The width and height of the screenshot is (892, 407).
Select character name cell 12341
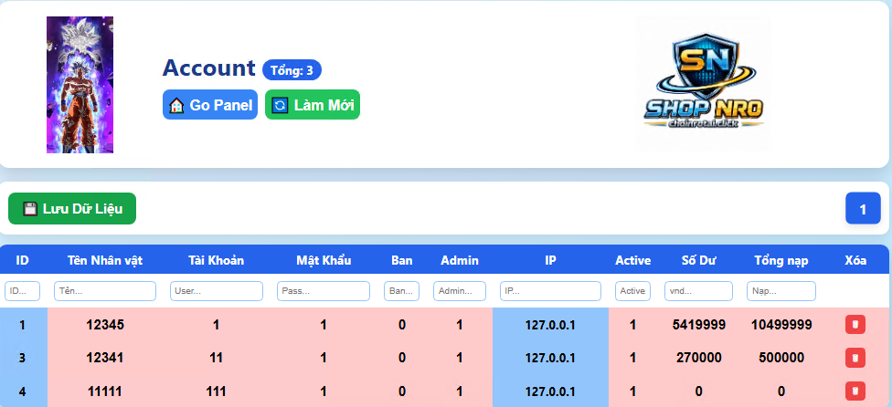pyautogui.click(x=105, y=358)
